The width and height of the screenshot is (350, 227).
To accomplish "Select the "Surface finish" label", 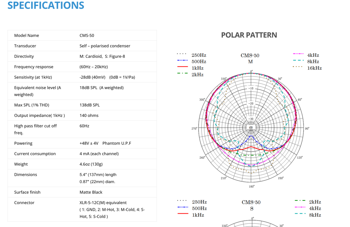I will tap(27, 192).
